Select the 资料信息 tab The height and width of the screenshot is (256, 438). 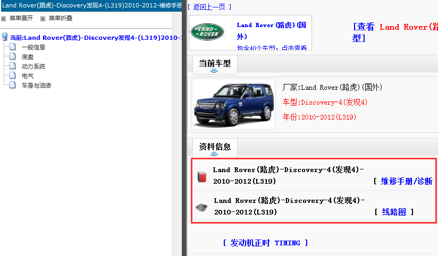[215, 148]
